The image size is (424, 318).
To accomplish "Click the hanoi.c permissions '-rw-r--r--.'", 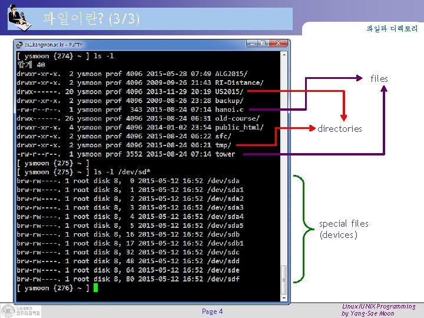I will point(39,110).
